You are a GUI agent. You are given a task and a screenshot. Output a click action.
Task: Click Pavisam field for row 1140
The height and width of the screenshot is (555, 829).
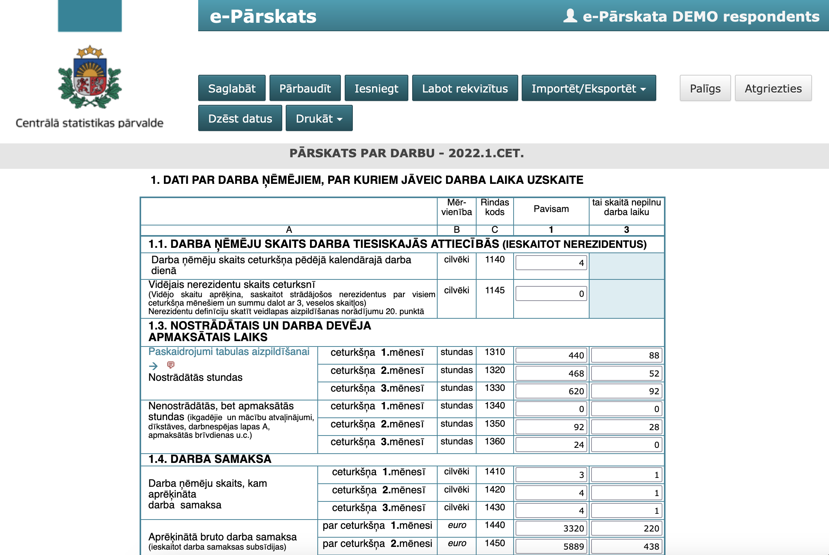(551, 263)
